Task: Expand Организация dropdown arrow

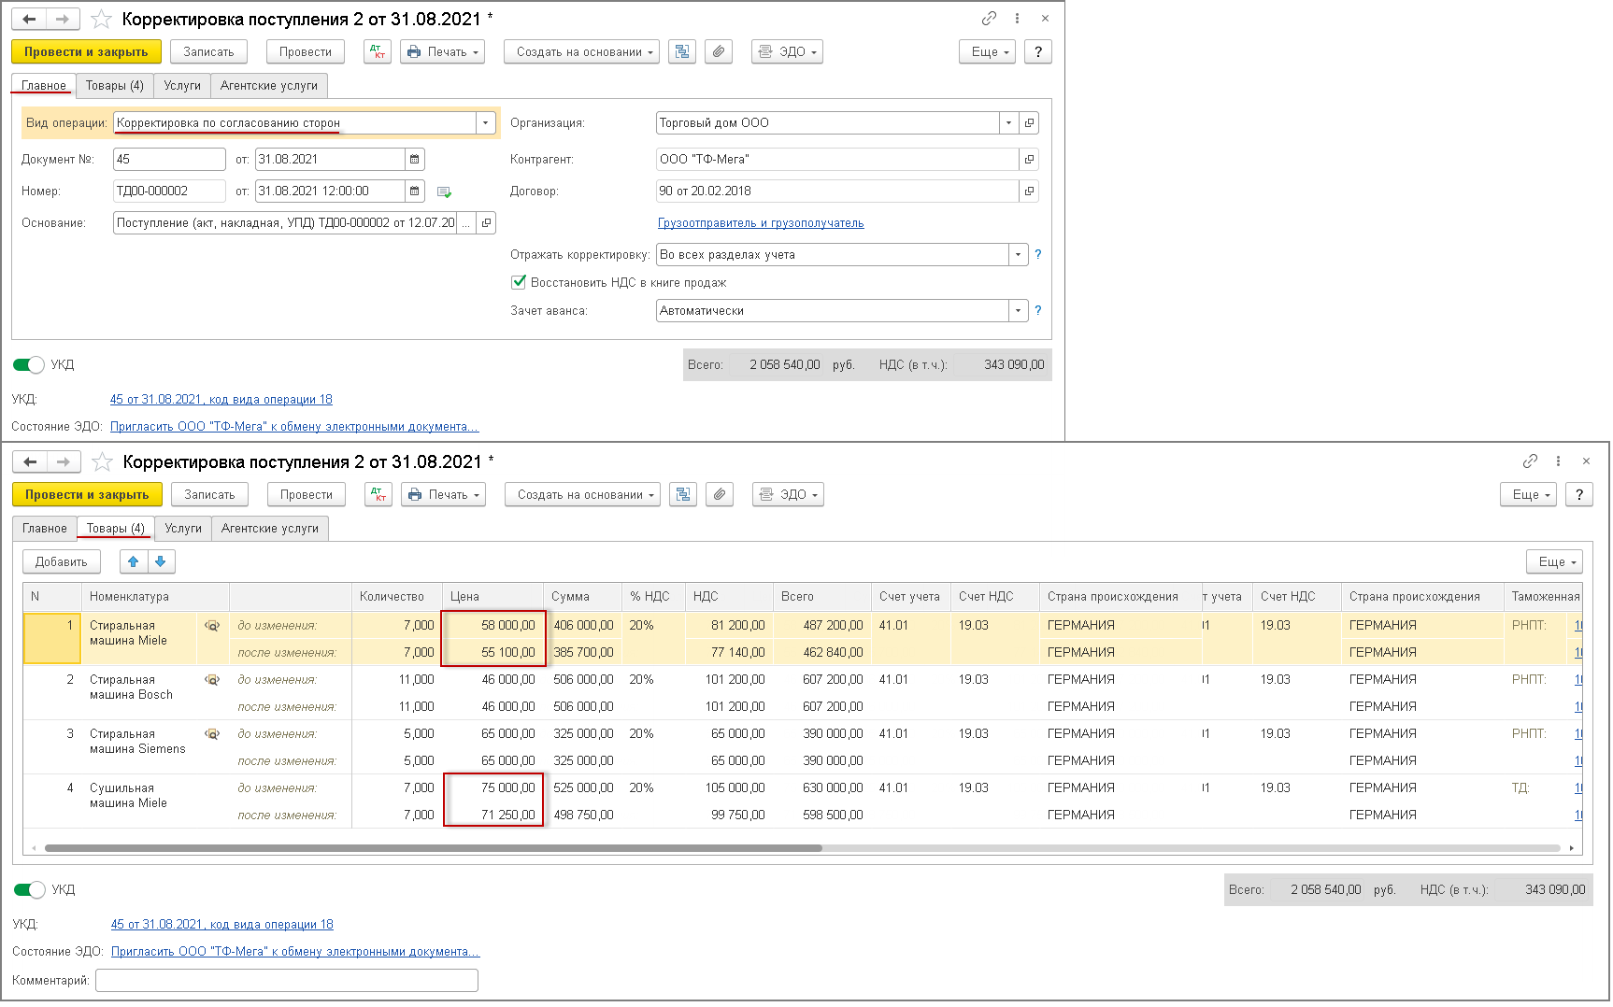Action: [1008, 122]
